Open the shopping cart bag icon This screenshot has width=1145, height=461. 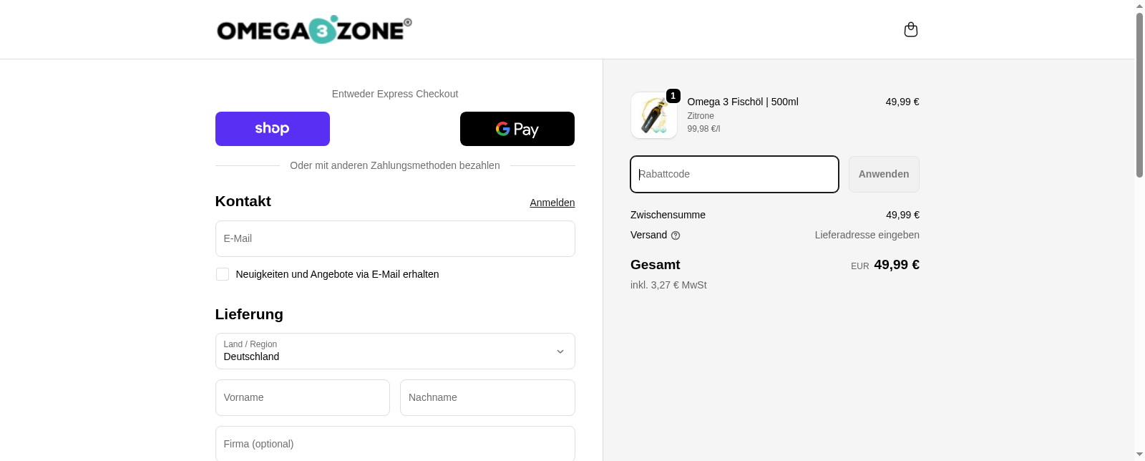(x=910, y=29)
